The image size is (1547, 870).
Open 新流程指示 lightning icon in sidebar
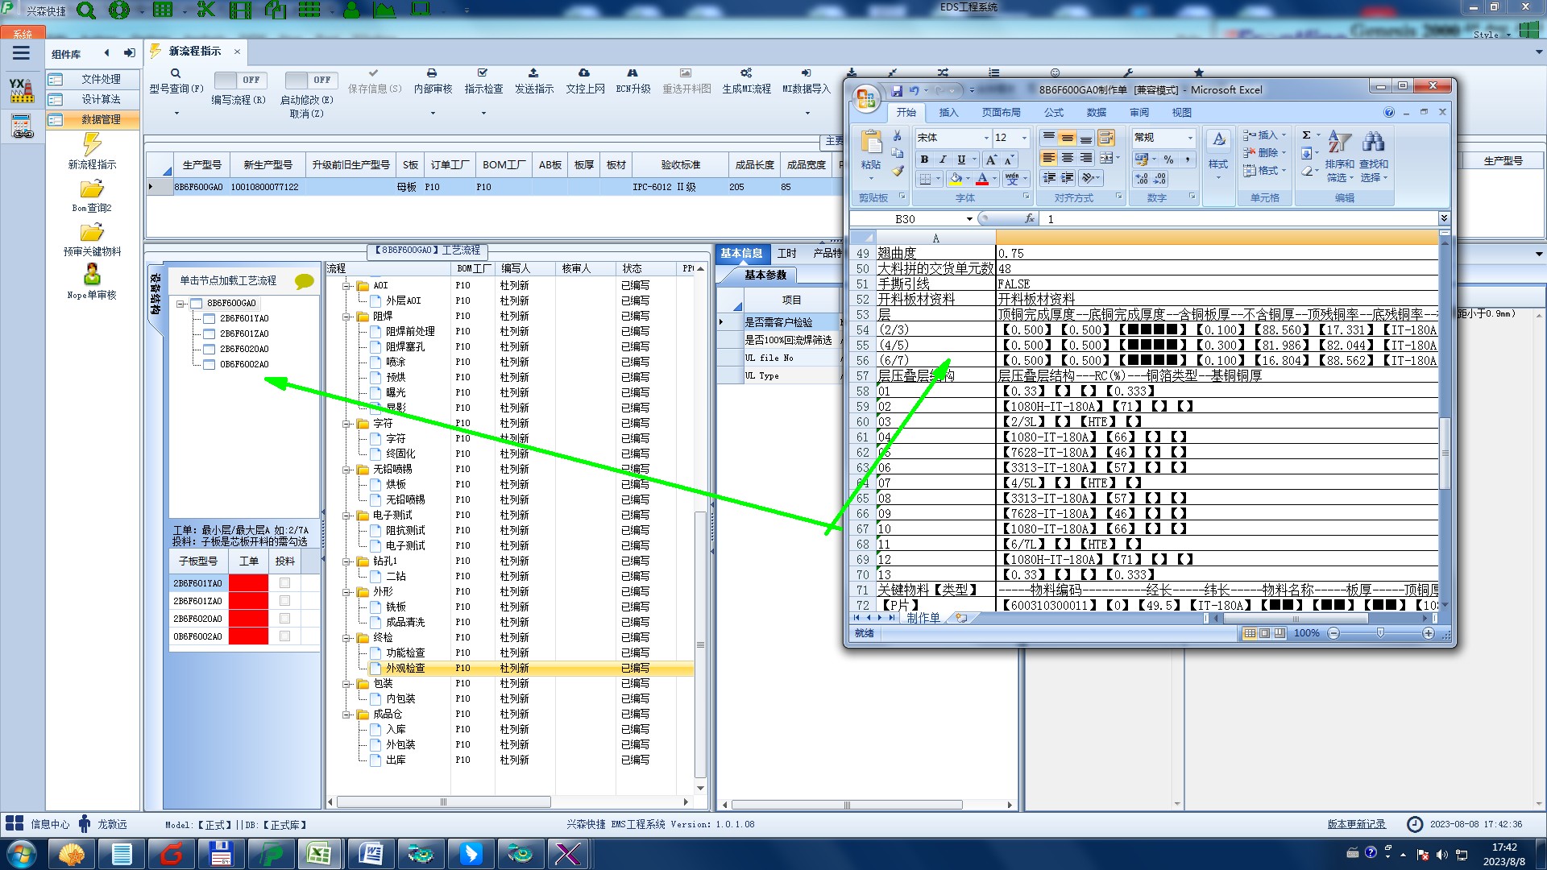pos(92,143)
